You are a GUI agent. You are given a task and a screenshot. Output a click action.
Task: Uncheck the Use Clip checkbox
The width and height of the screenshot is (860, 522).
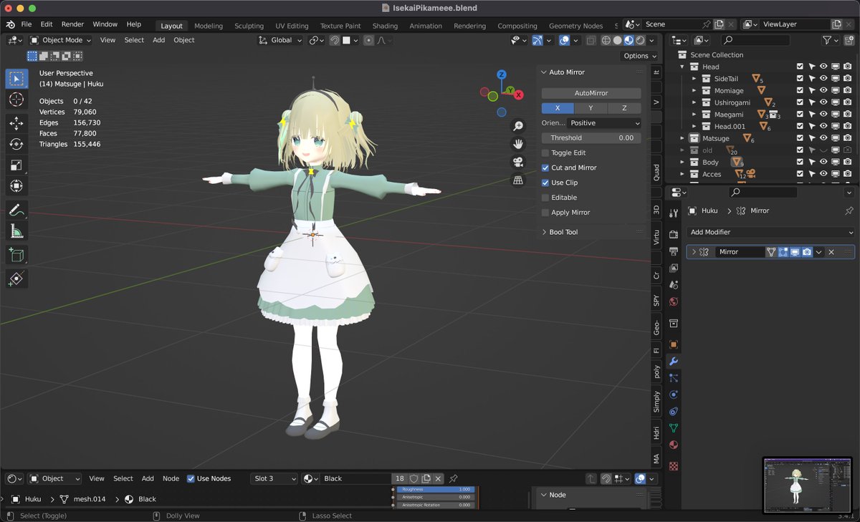545,183
